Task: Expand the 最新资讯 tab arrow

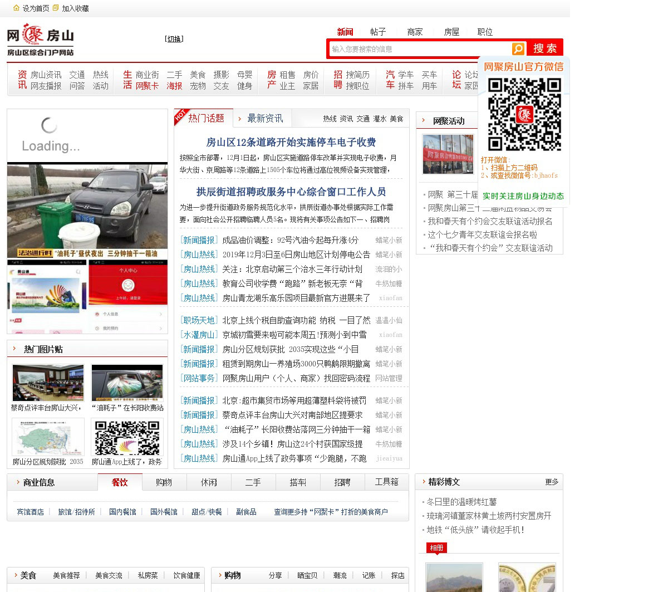Action: [240, 119]
